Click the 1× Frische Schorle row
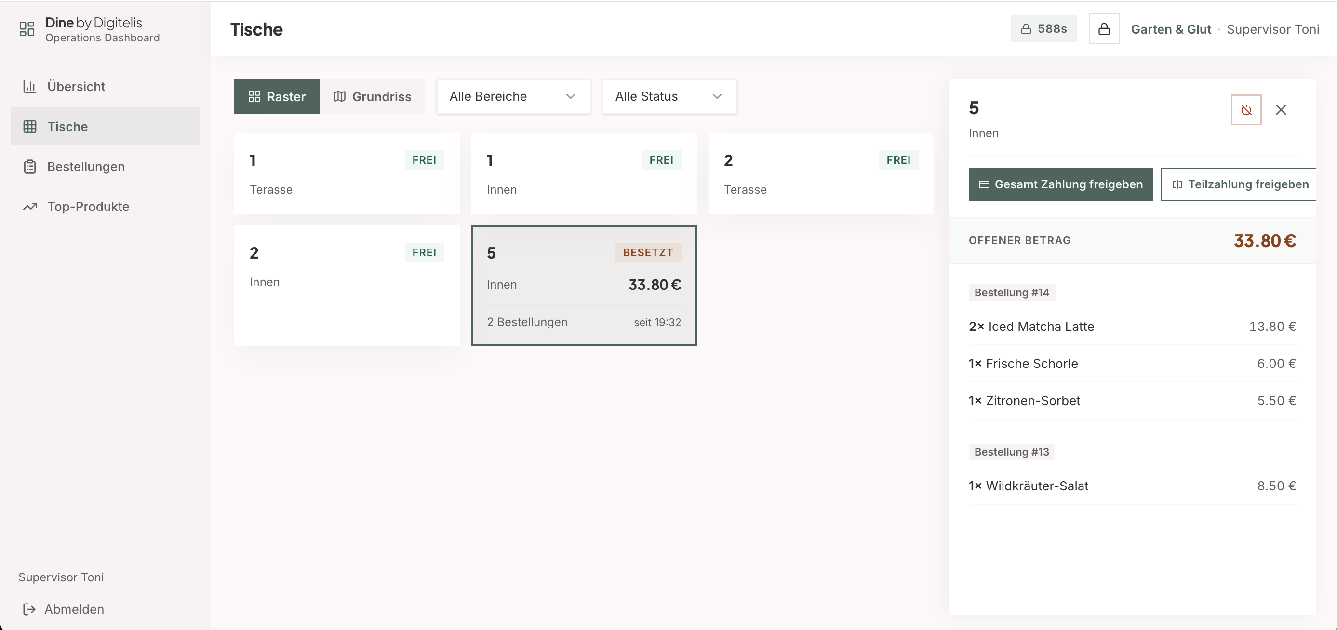1337x630 pixels. [x=1132, y=364]
